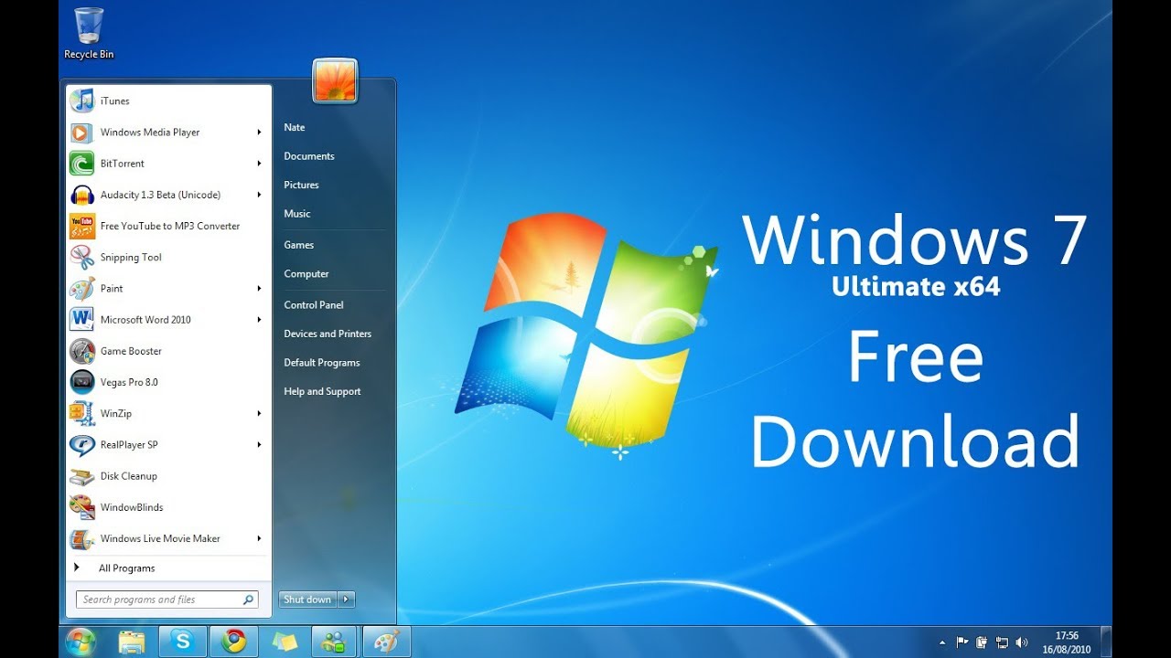The image size is (1171, 658).
Task: Open Games from the Start menu
Action: [x=298, y=245]
